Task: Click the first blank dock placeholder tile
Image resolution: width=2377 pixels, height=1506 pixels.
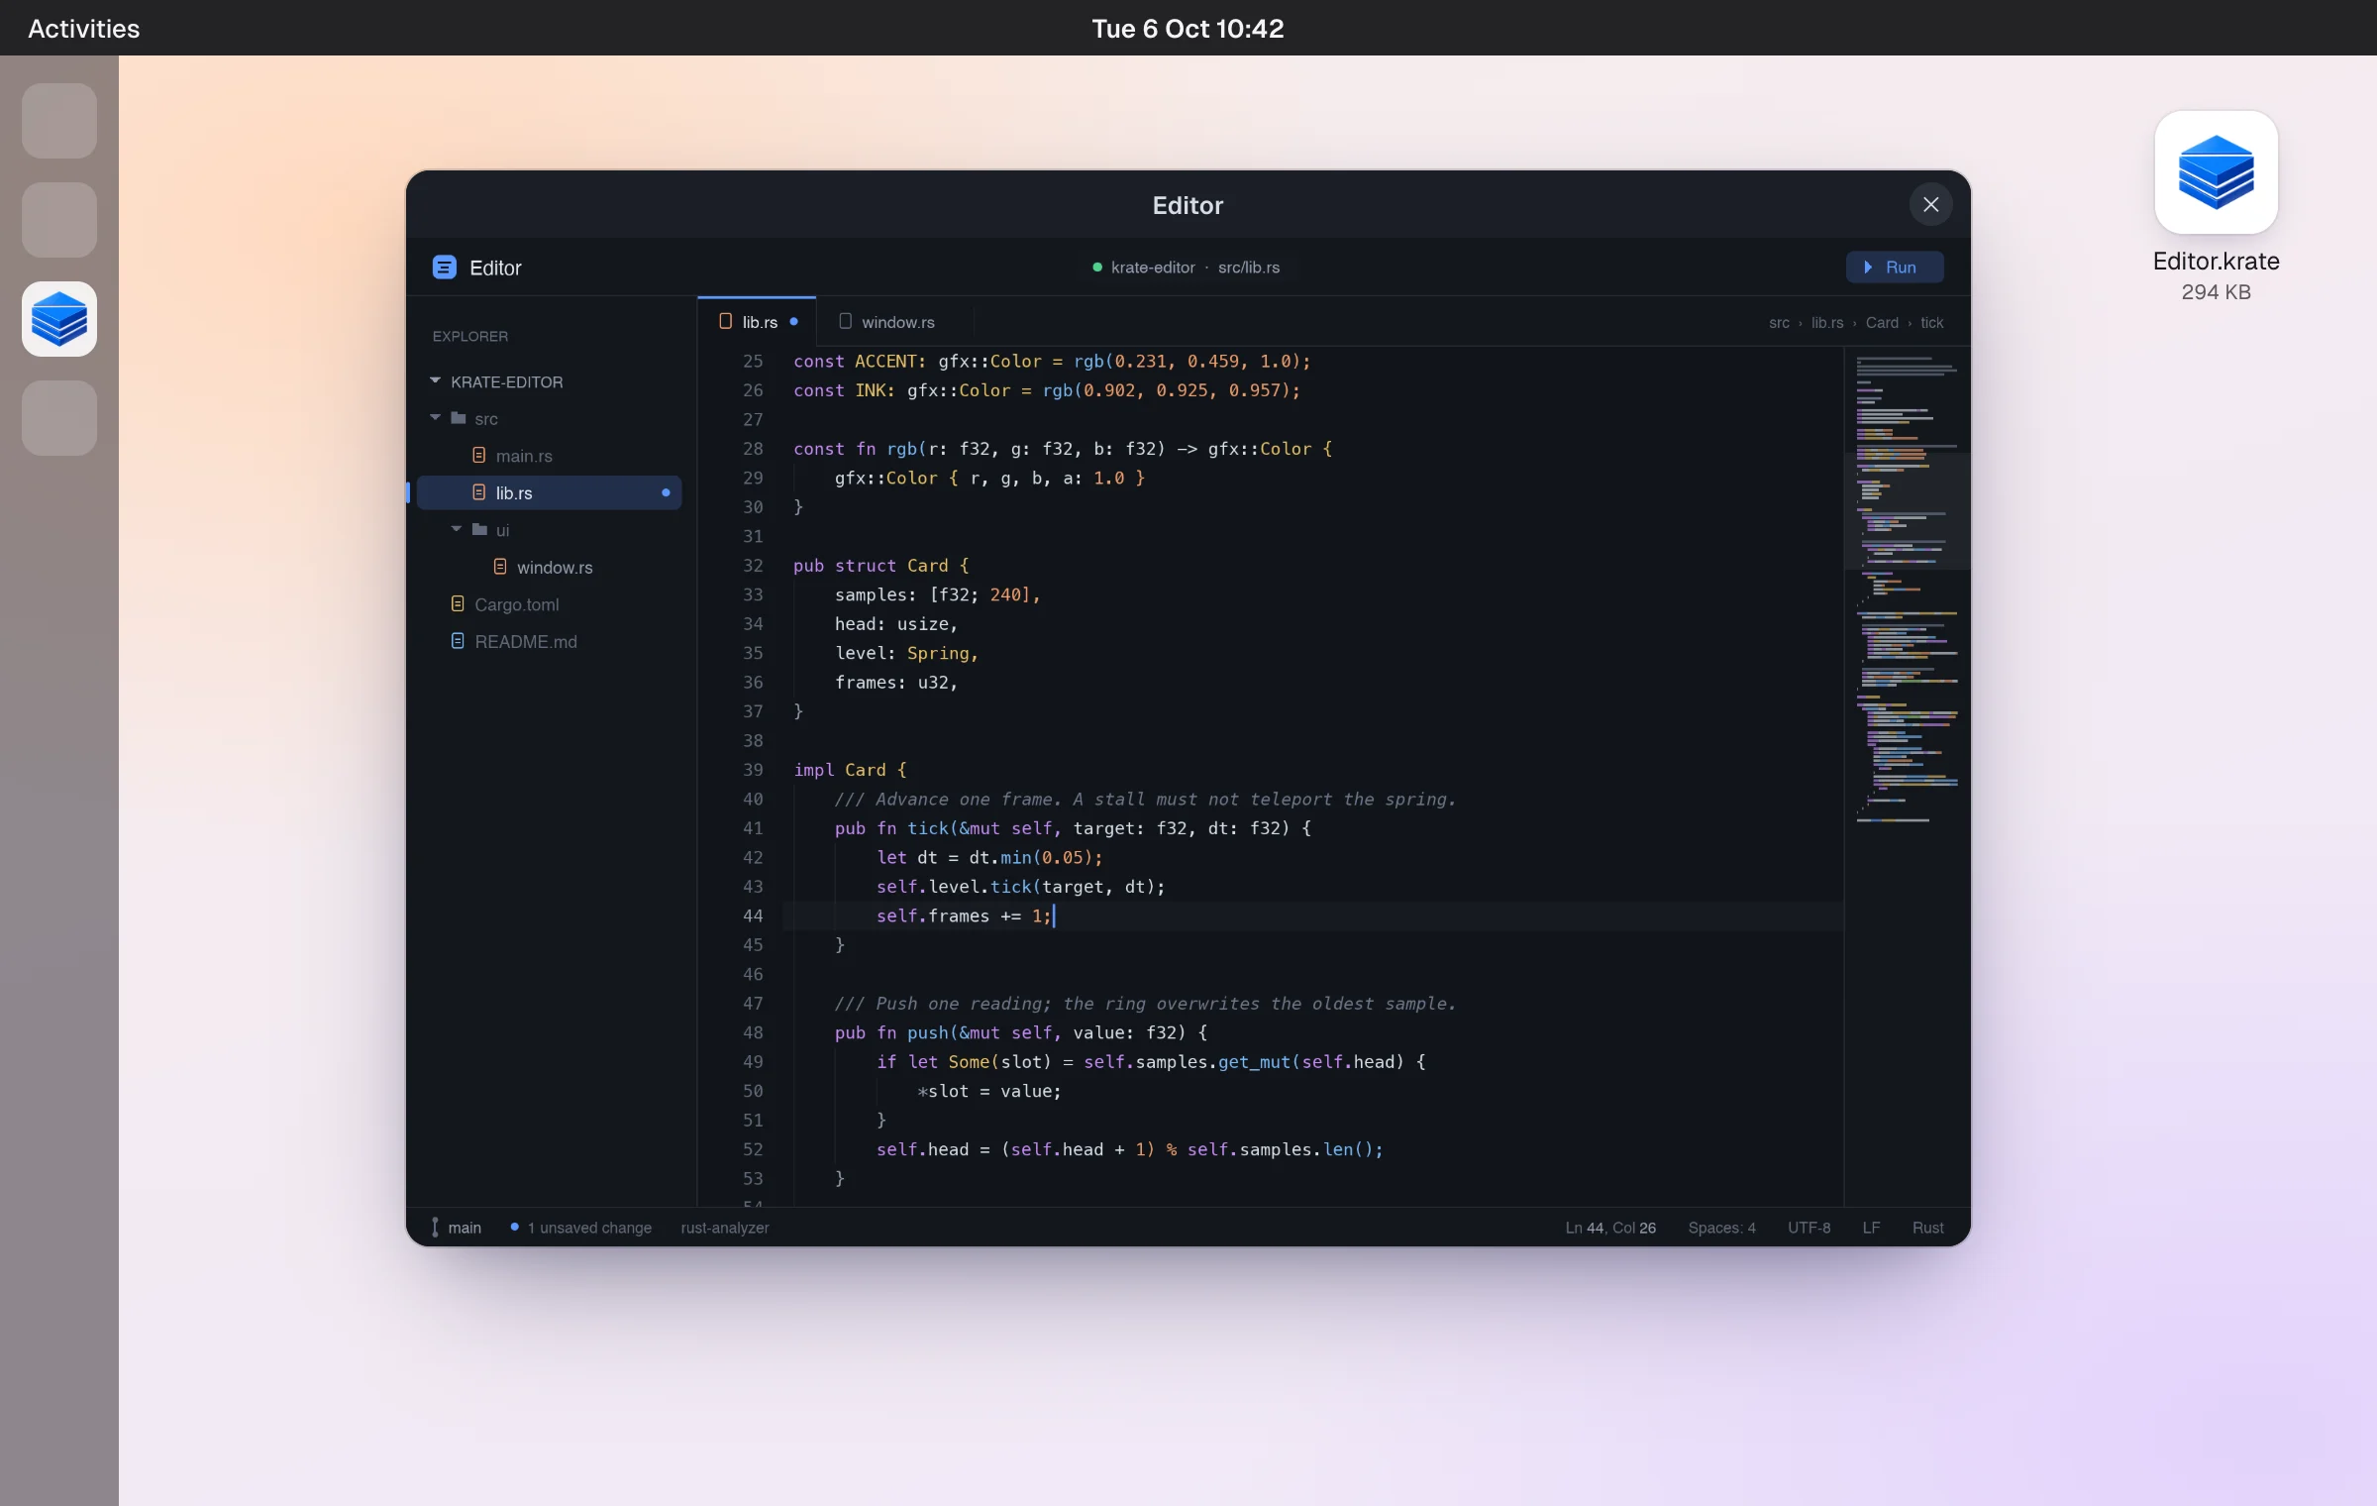Action: point(59,121)
